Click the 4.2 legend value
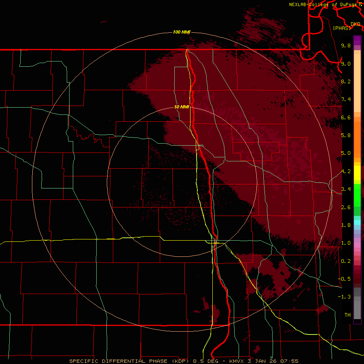Image resolution: width=364 pixels, height=364 pixels. 346,171
